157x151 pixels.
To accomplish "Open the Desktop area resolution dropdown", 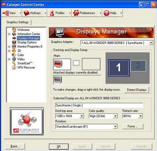I will (x=82, y=116).
